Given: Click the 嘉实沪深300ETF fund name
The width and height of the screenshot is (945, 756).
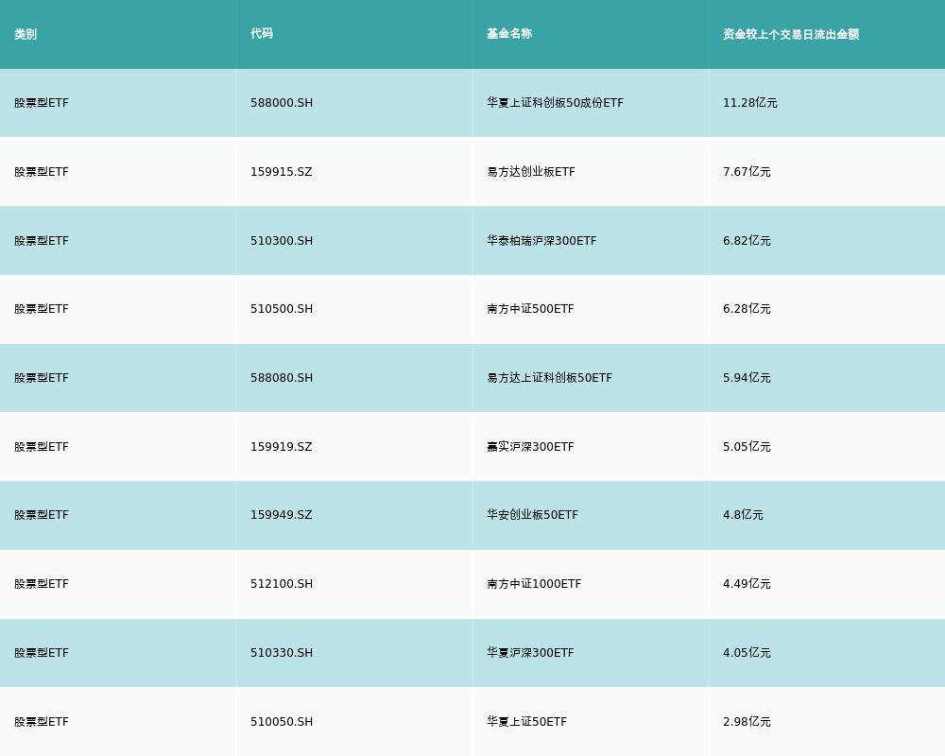Looking at the screenshot, I should [530, 447].
